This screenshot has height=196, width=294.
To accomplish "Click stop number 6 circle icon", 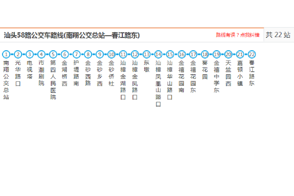I will click(65, 54).
